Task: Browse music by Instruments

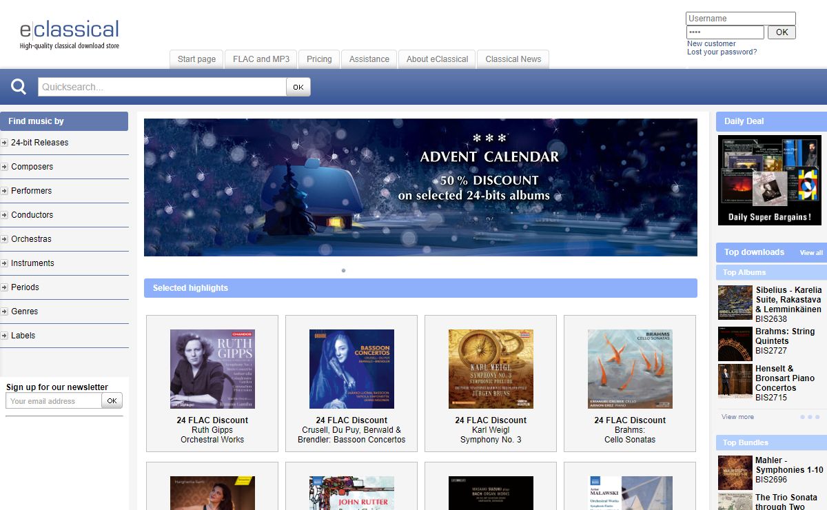Action: pos(32,263)
